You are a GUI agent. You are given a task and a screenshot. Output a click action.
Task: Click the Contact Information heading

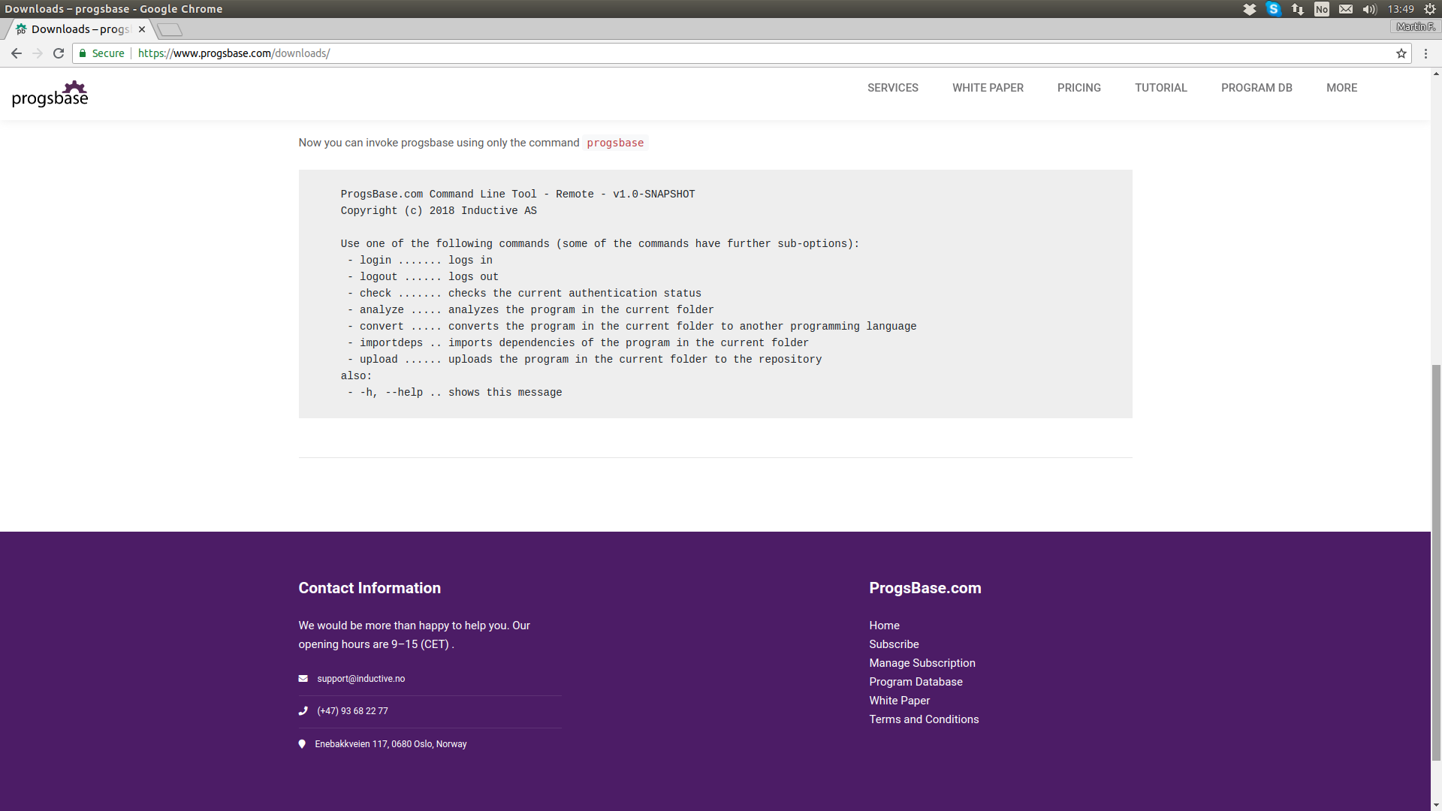pos(370,588)
